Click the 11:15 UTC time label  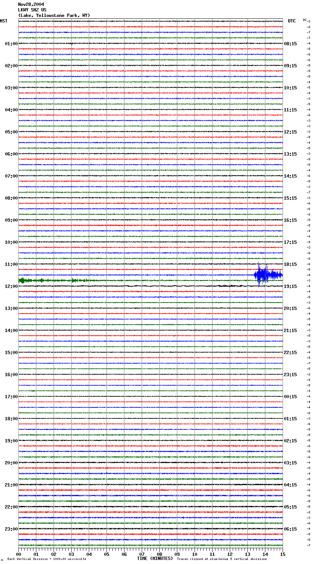click(x=290, y=110)
